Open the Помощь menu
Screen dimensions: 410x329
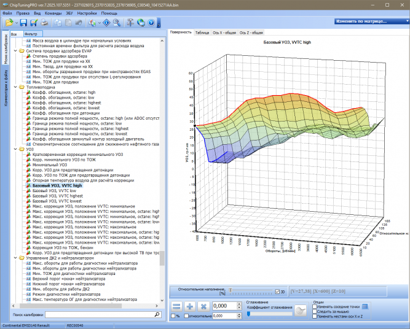(109, 13)
